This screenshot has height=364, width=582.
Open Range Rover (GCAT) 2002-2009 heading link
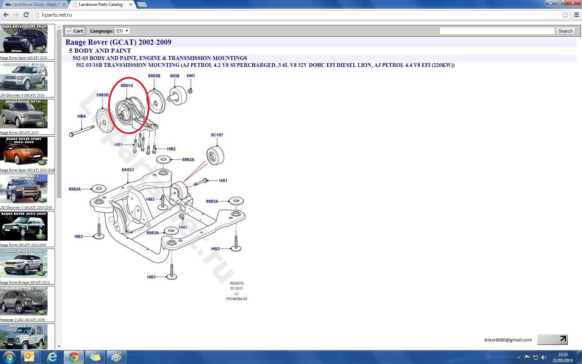click(118, 42)
